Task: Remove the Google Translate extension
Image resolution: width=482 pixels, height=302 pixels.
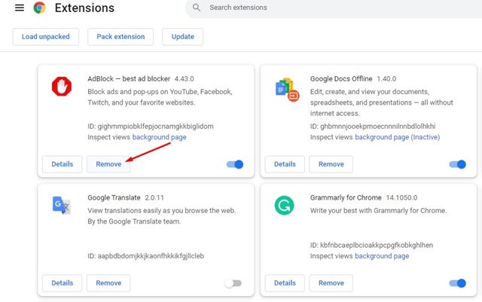Action: (108, 283)
